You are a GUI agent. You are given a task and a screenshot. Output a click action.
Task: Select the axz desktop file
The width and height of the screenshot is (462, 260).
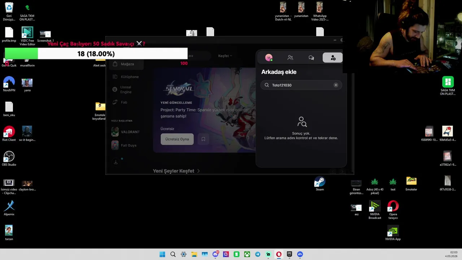coord(356,210)
